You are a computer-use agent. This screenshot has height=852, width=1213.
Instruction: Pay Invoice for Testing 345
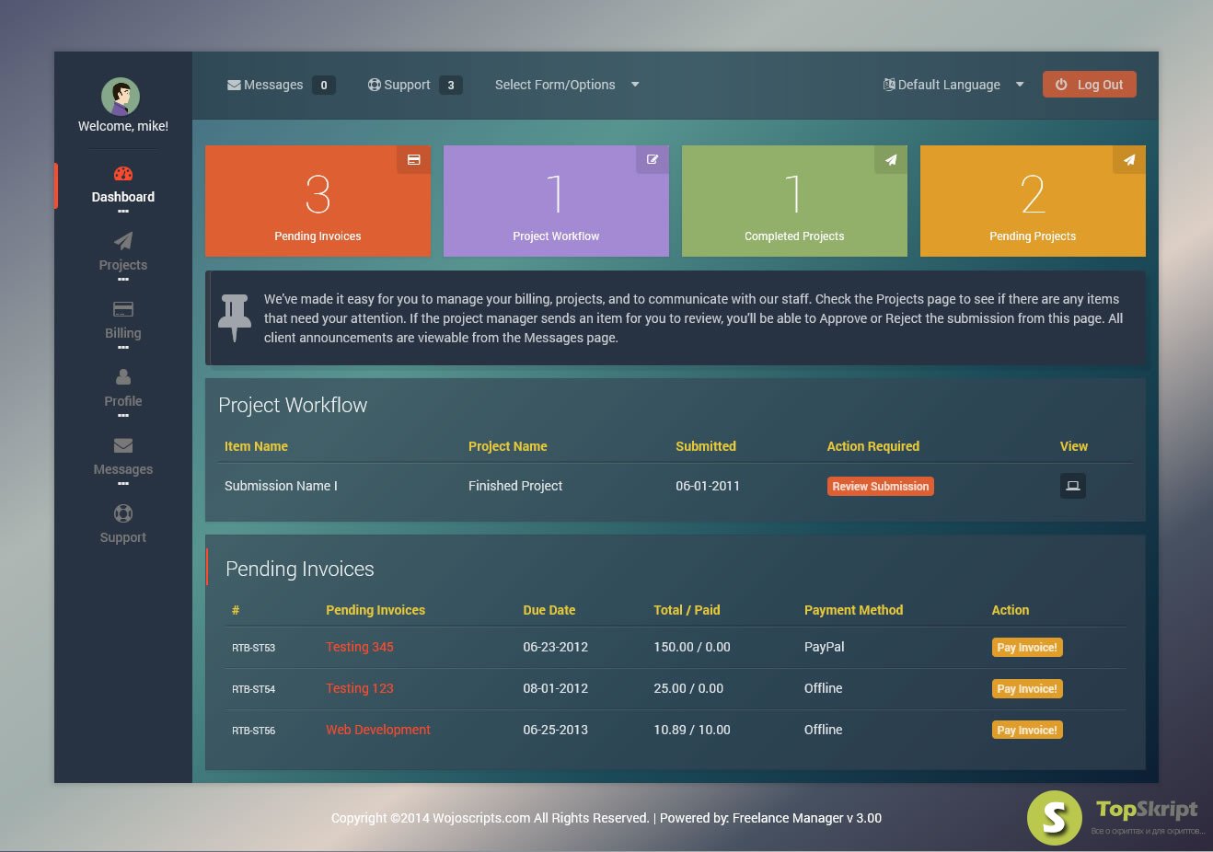[1027, 648]
